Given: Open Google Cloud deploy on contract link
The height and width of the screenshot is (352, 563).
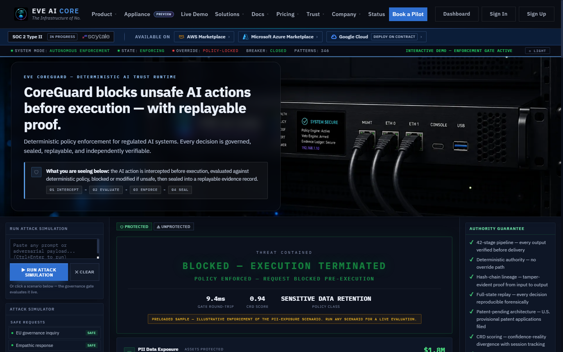Looking at the screenshot, I should coord(377,37).
